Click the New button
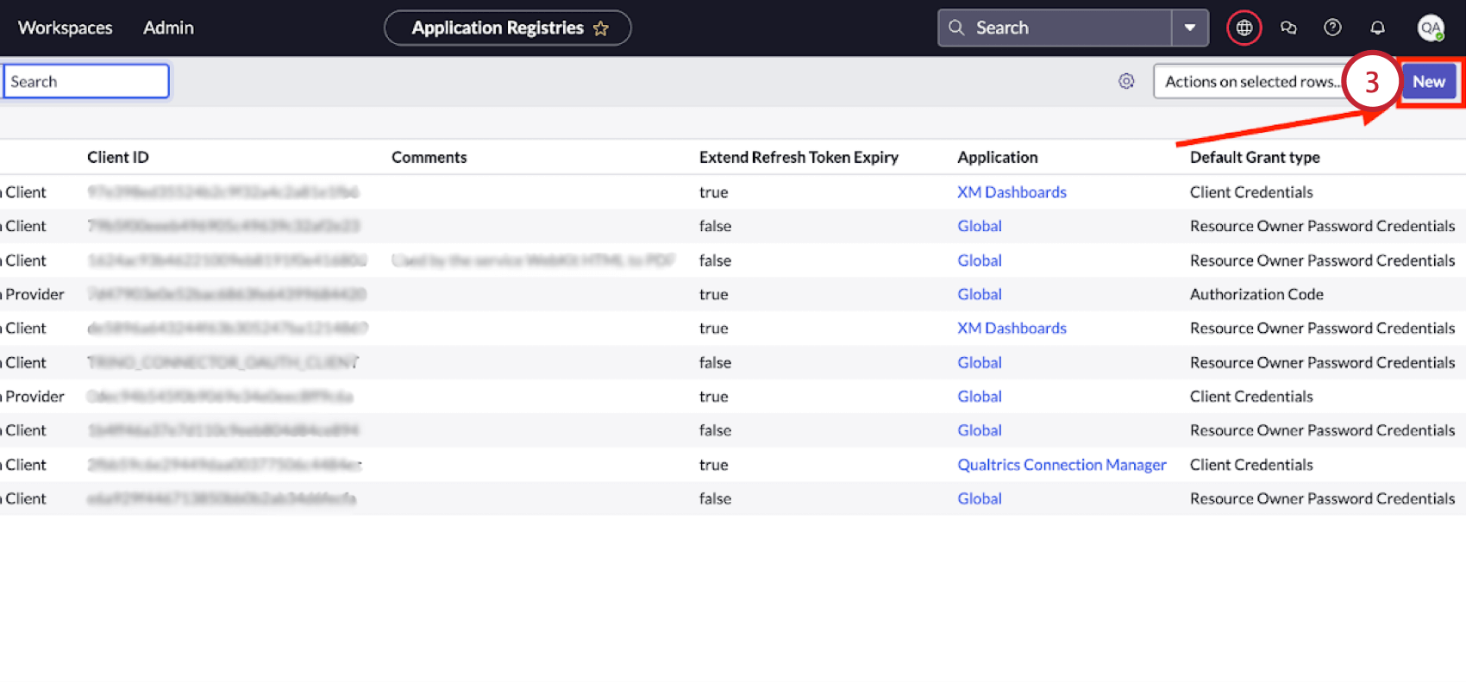 click(x=1428, y=82)
